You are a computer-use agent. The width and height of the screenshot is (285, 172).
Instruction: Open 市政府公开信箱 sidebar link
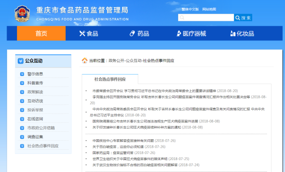(x=41, y=128)
